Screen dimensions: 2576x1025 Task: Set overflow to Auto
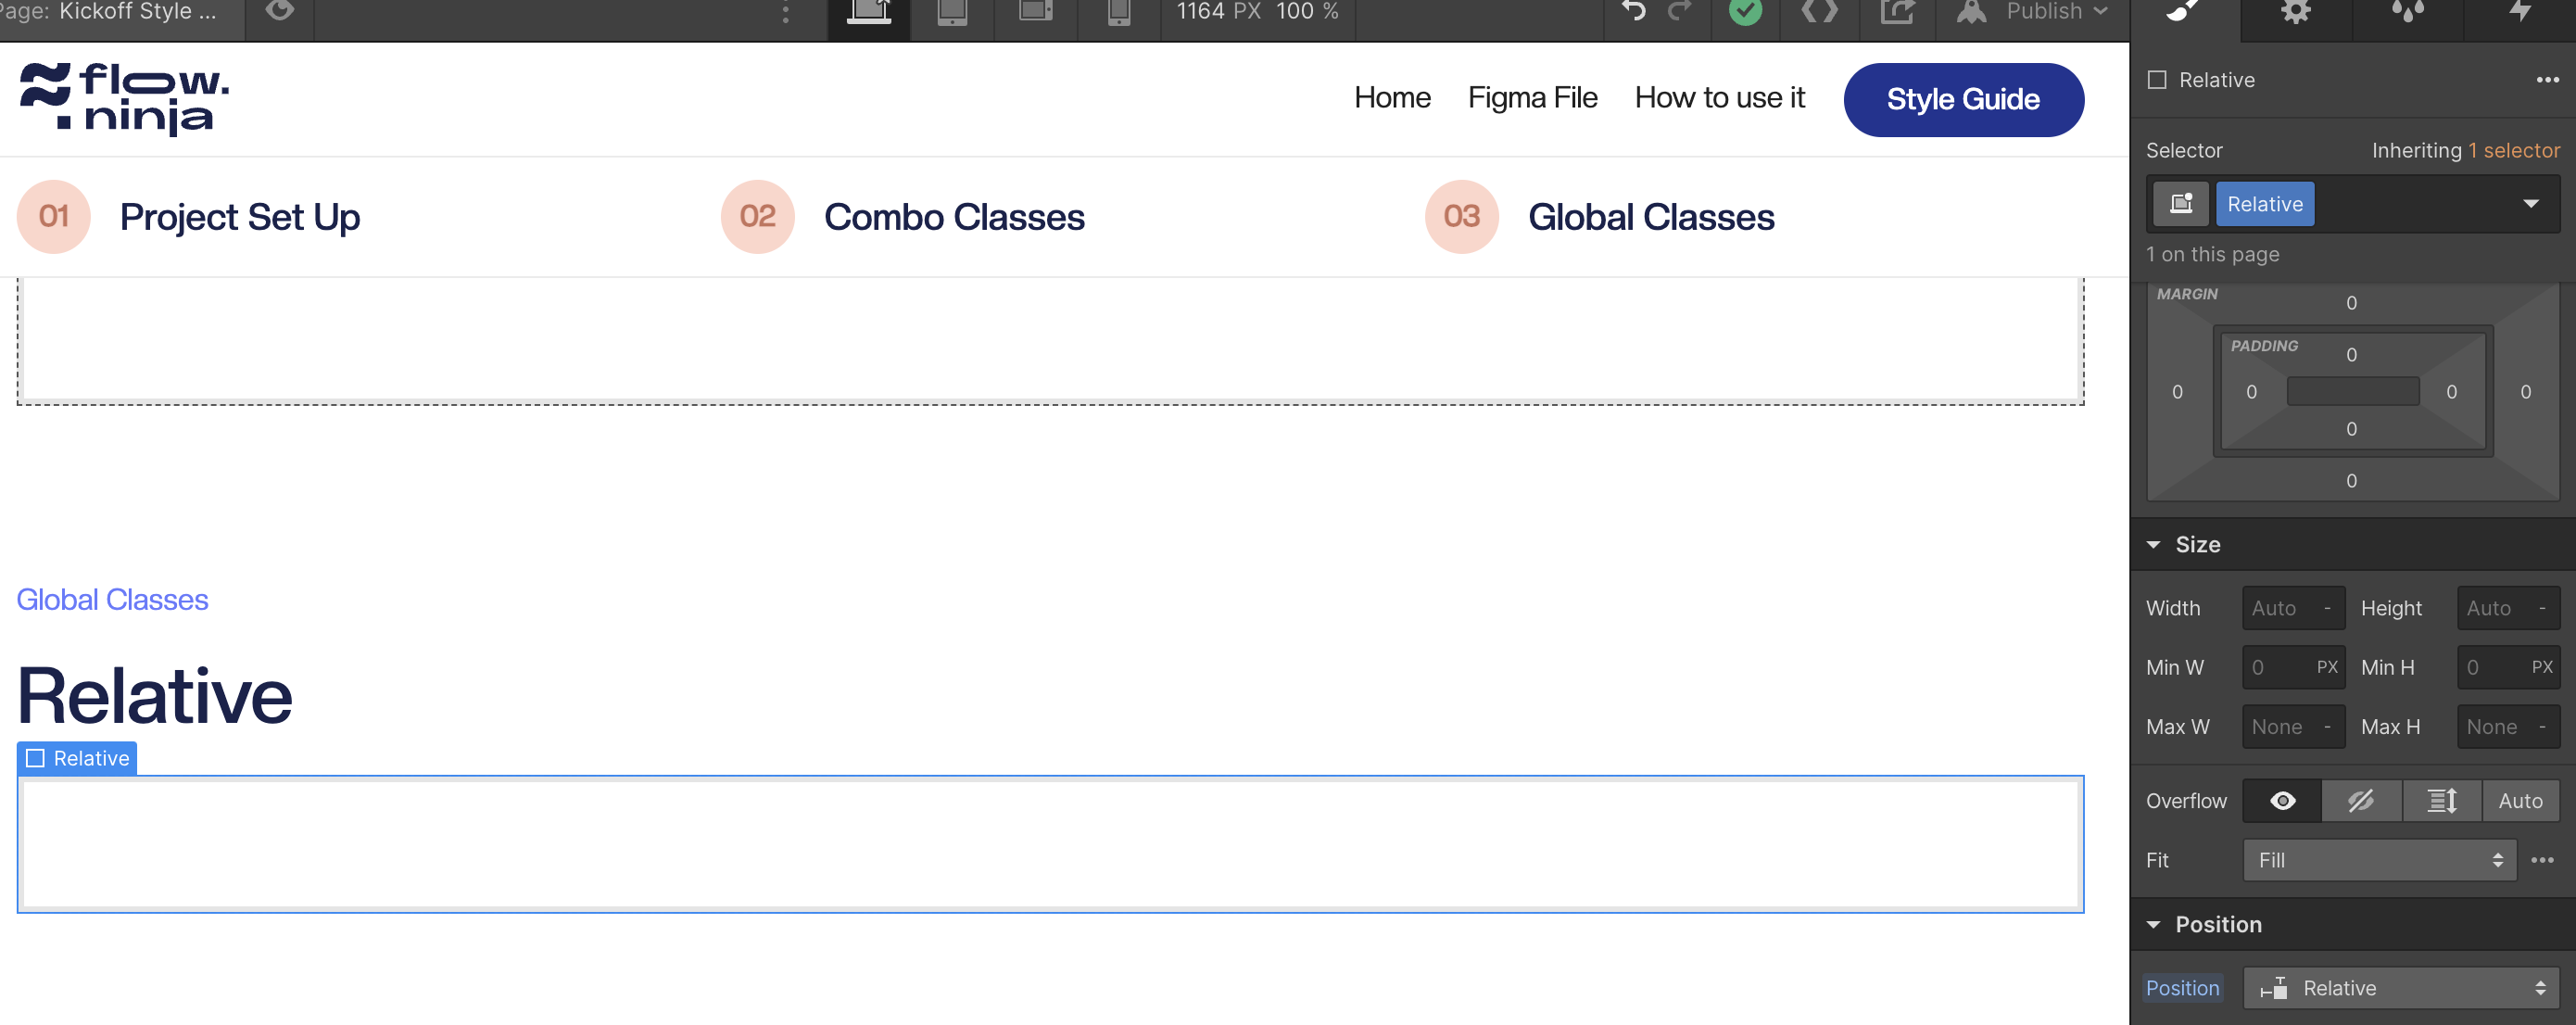click(2520, 801)
